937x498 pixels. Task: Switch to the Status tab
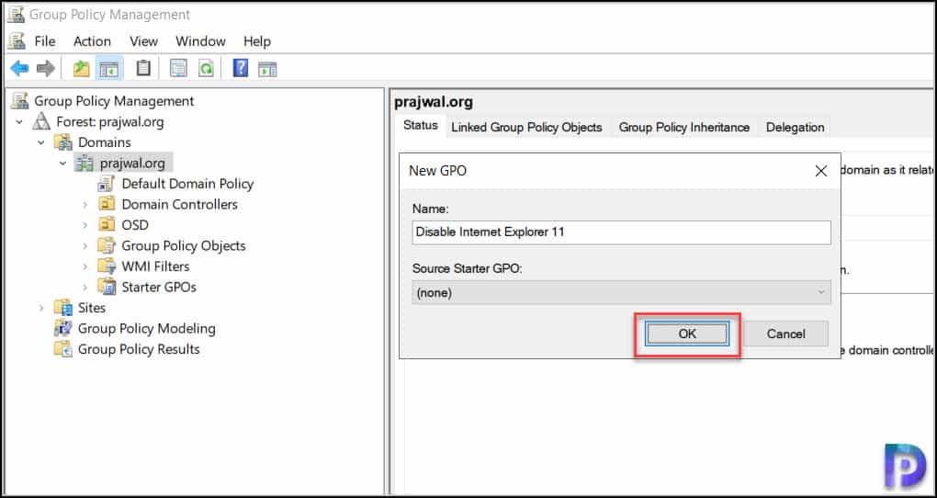(421, 126)
